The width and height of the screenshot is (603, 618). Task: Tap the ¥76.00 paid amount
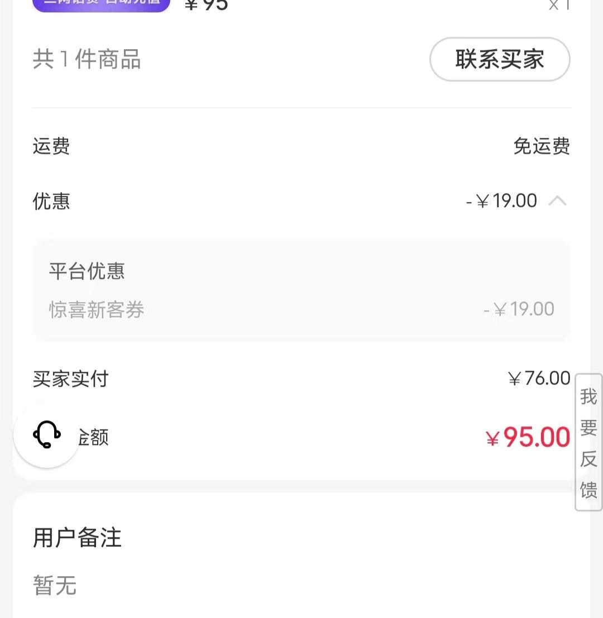pyautogui.click(x=539, y=379)
